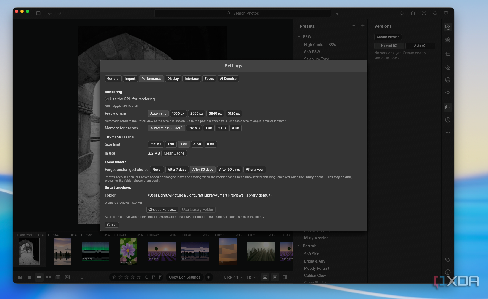
Task: Switch to grid view icon in bottom toolbar
Action: (x=20, y=277)
